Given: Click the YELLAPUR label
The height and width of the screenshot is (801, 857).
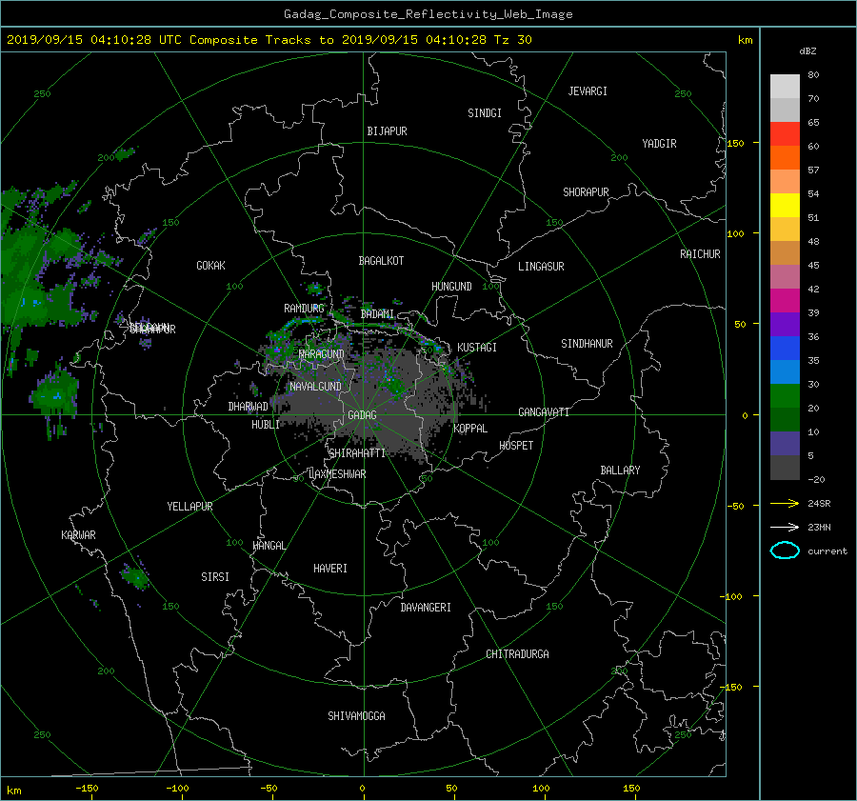Looking at the screenshot, I should [189, 507].
